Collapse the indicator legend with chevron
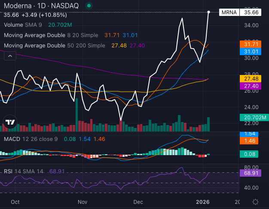269x209 pixels. click(x=9, y=56)
